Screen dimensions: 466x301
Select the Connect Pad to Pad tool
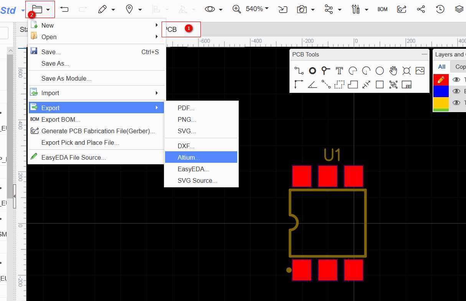326,84
